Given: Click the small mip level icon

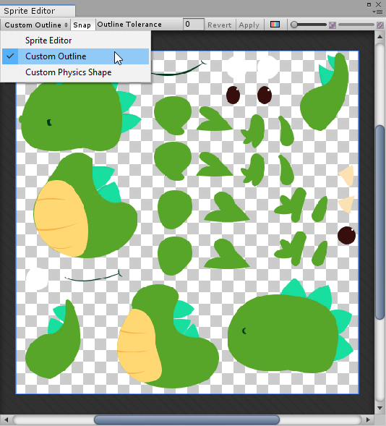Looking at the screenshot, I should pos(333,25).
